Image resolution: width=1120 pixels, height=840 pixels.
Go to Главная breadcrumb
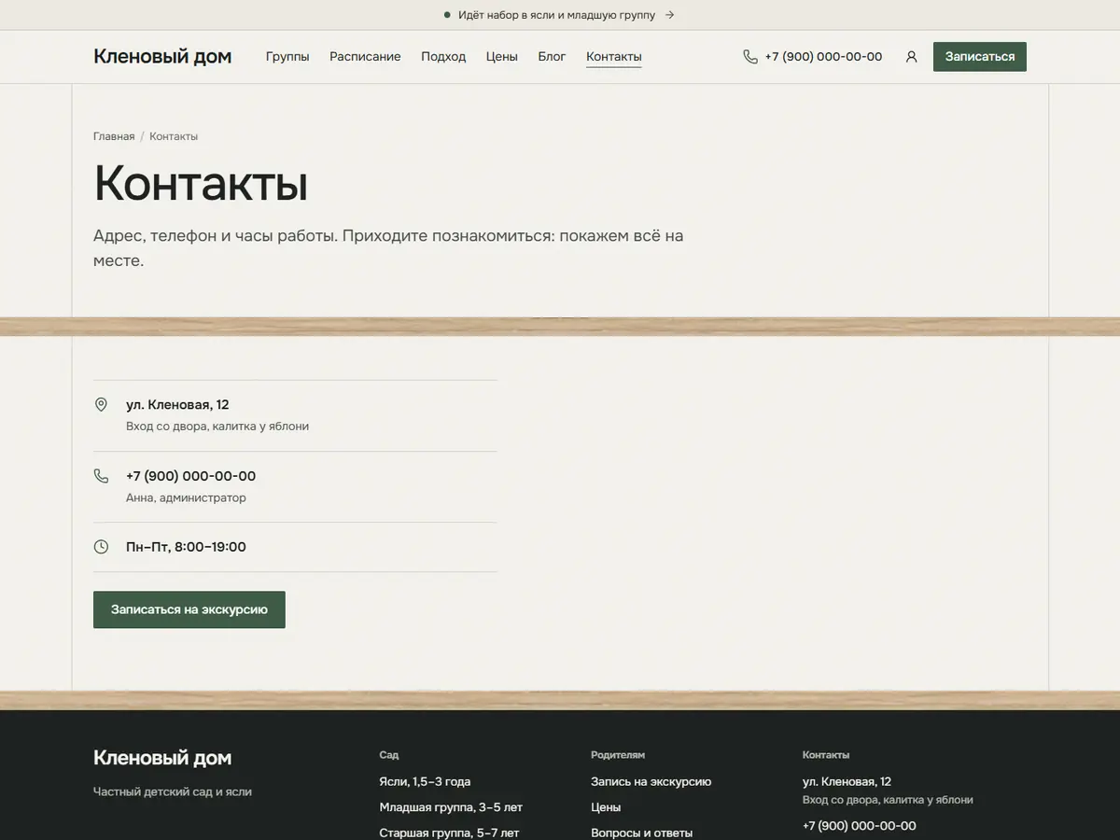tap(114, 136)
